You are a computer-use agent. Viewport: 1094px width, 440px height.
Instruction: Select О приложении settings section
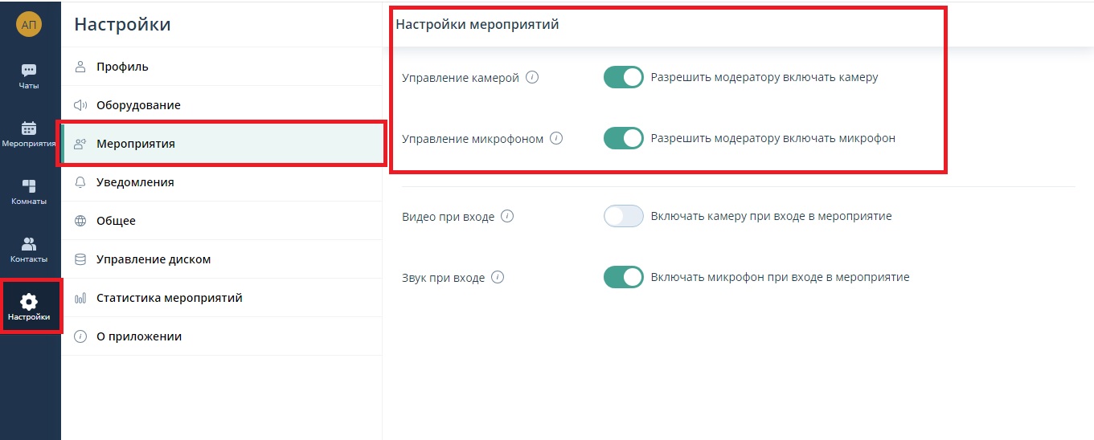coord(222,336)
